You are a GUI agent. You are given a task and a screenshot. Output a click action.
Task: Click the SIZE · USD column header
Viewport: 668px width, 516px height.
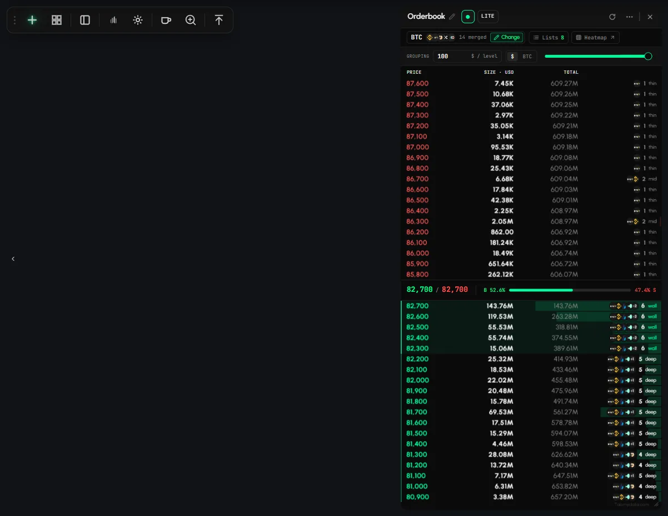coord(498,72)
